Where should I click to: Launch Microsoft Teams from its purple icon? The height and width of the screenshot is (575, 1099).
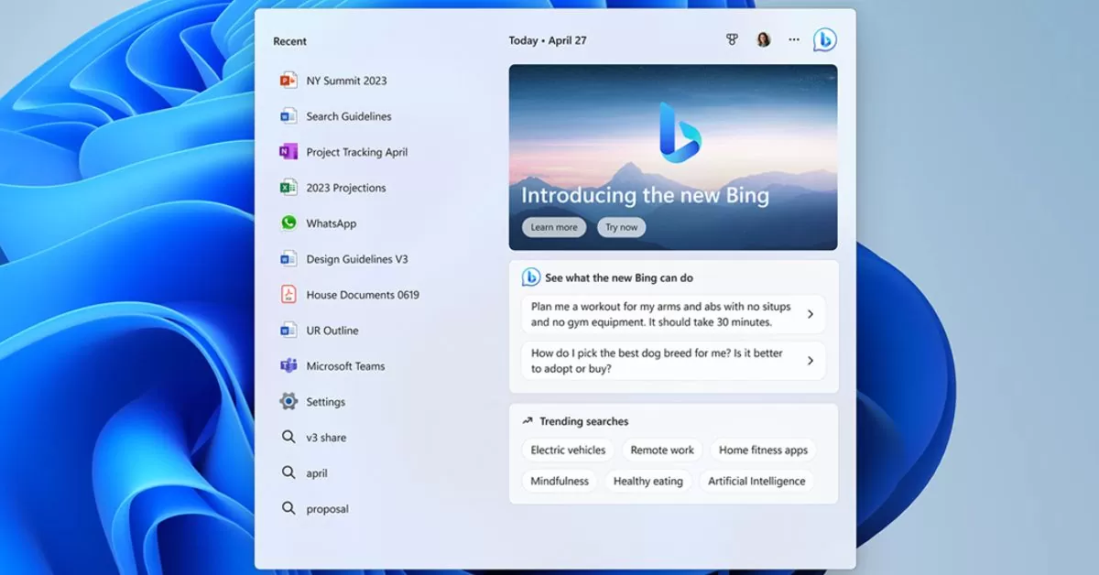pos(288,366)
